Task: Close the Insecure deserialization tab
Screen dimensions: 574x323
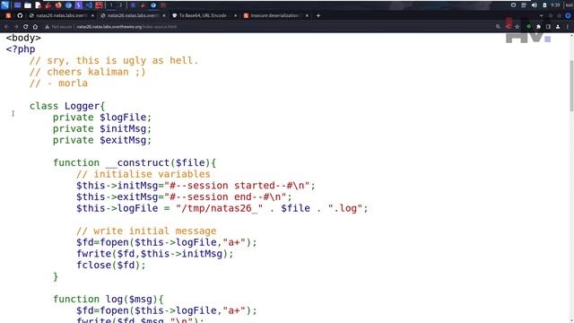Action: (x=307, y=16)
